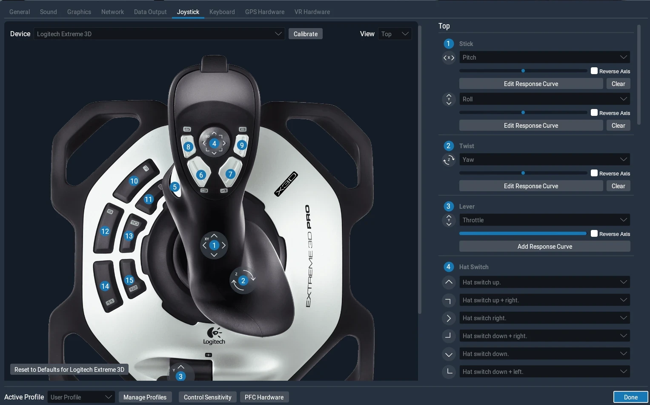Switch to the General tab

[x=20, y=12]
